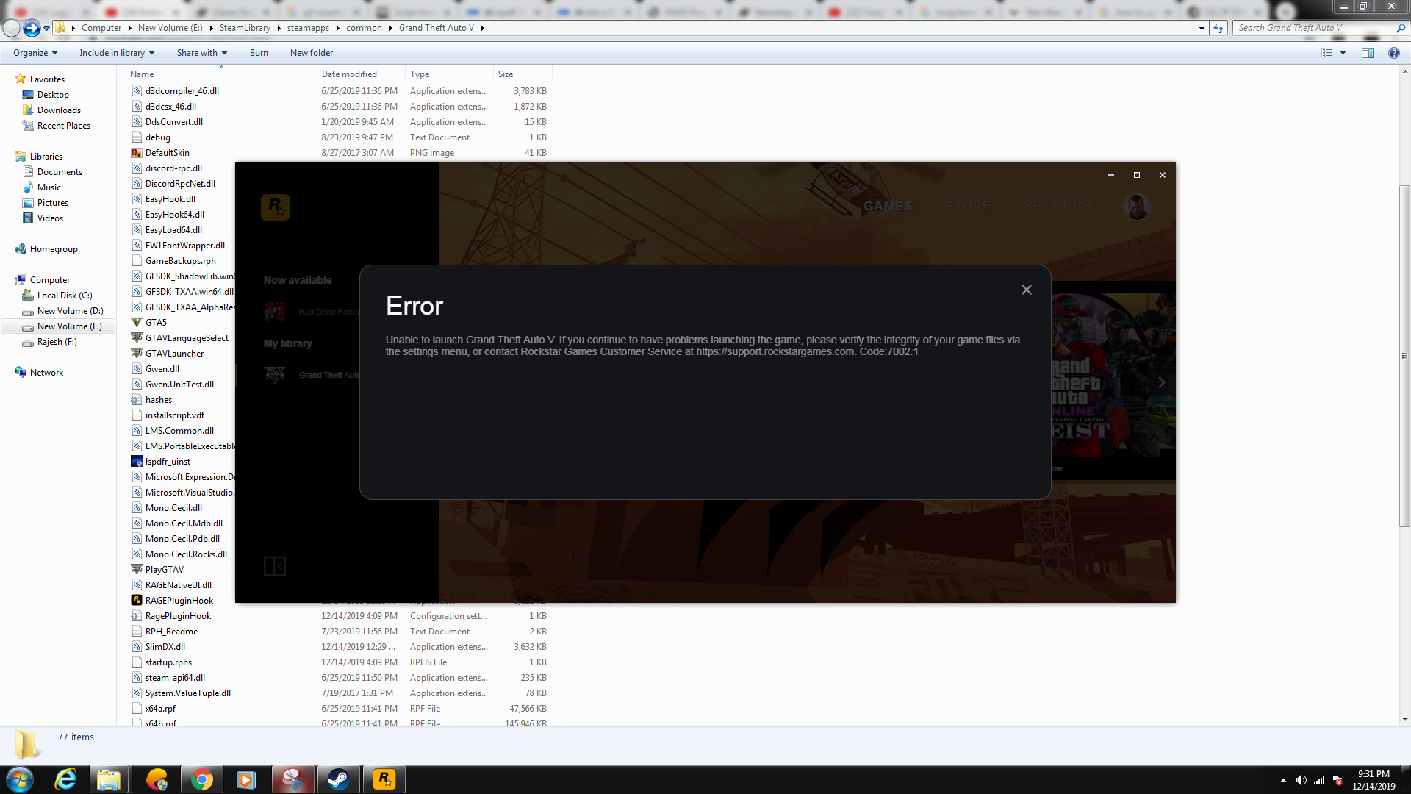Open the Include in library dropdown

click(x=117, y=53)
